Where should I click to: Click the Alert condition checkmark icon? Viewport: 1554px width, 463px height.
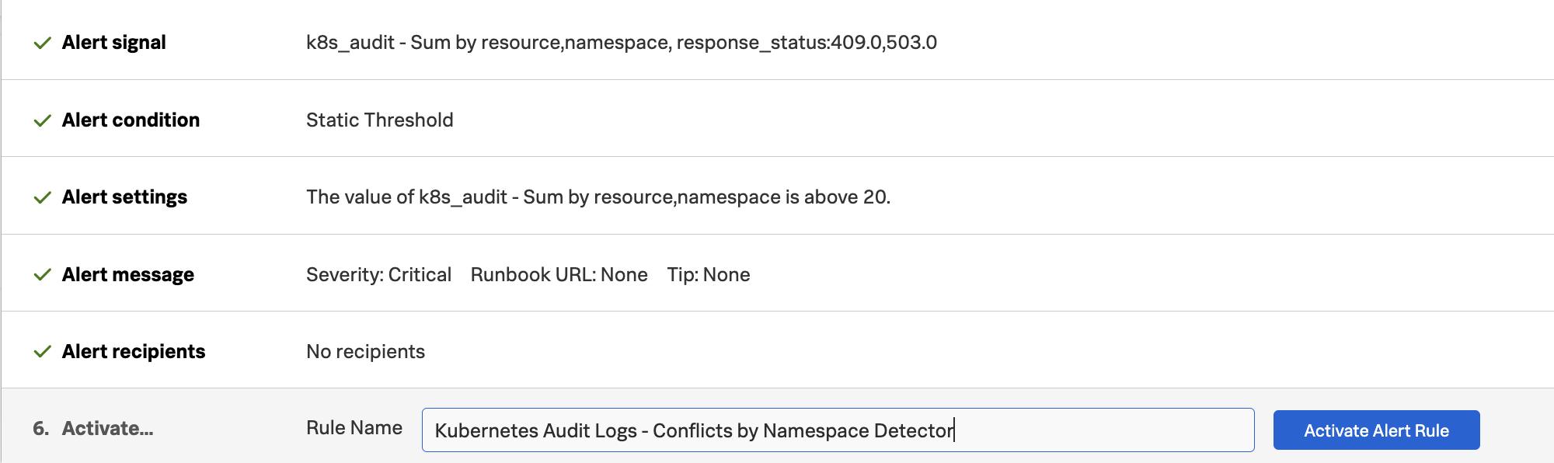click(43, 120)
